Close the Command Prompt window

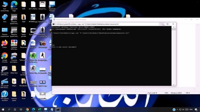coord(173,24)
